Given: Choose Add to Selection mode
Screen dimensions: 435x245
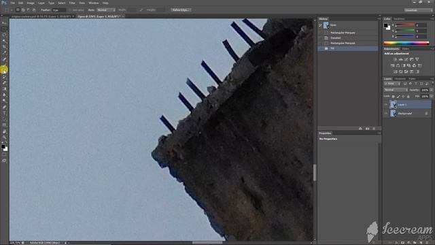Looking at the screenshot, I should pyautogui.click(x=23, y=10).
